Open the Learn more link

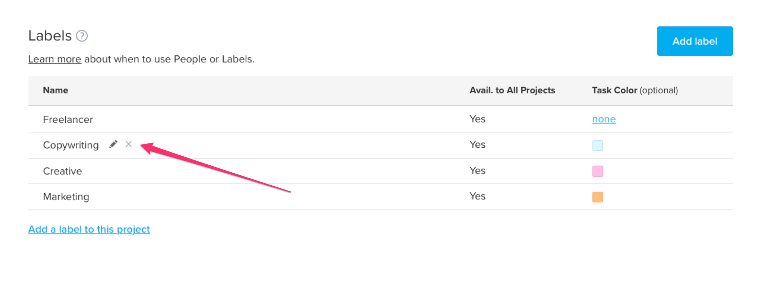[54, 59]
